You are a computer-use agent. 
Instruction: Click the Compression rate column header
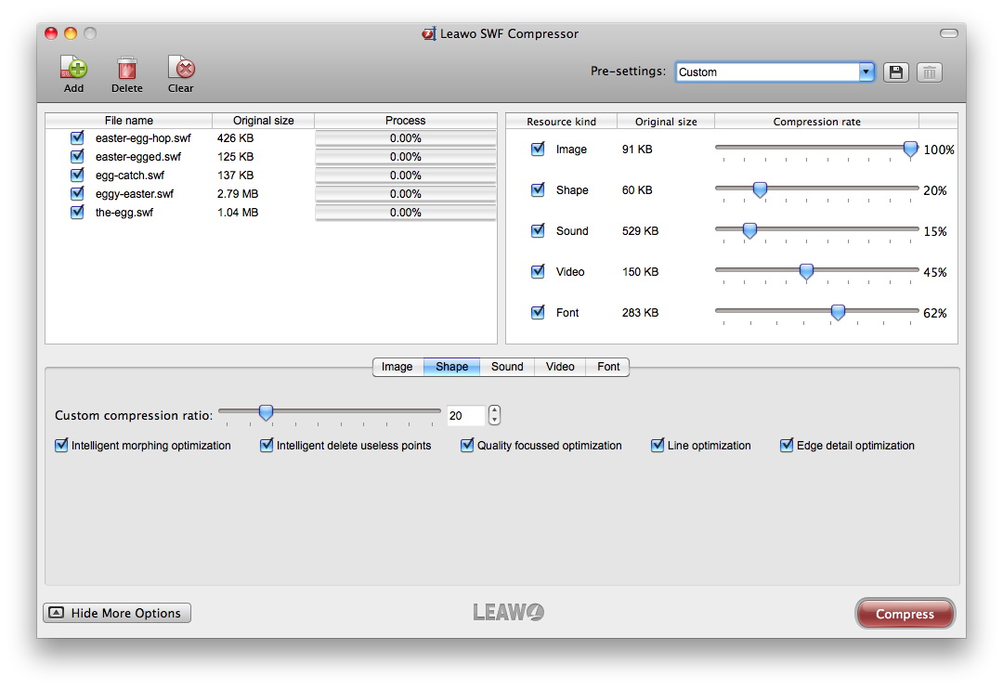pyautogui.click(x=817, y=122)
